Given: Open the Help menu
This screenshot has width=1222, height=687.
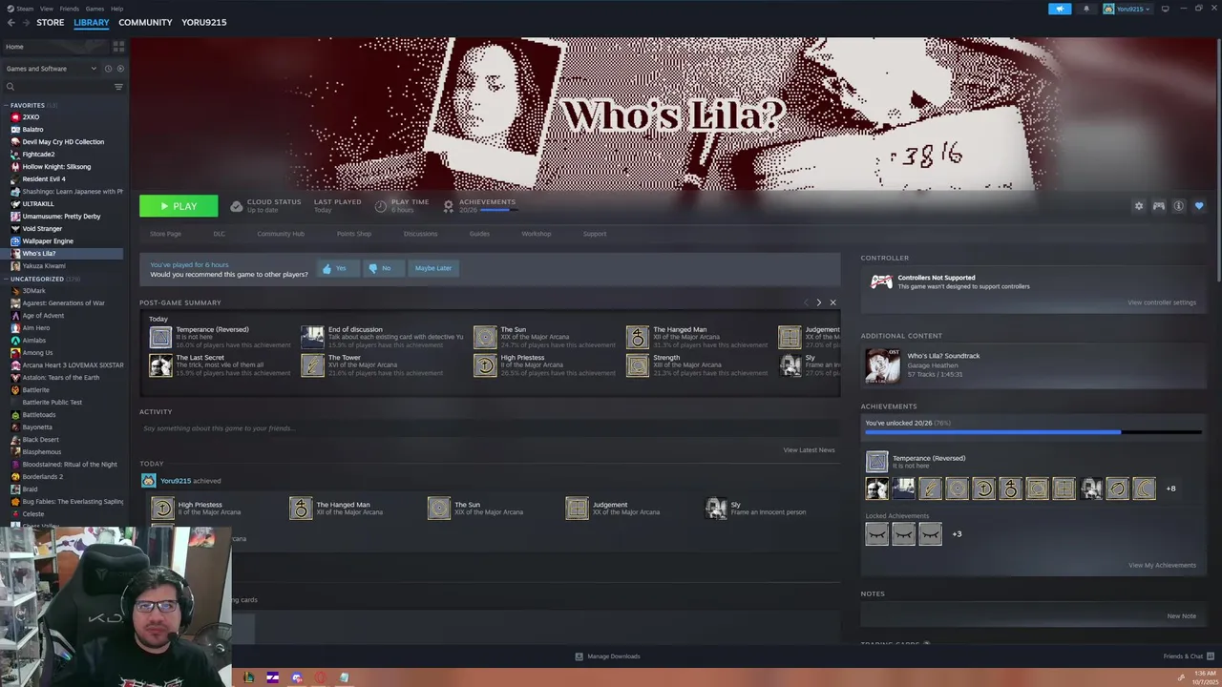Looking at the screenshot, I should [x=116, y=9].
